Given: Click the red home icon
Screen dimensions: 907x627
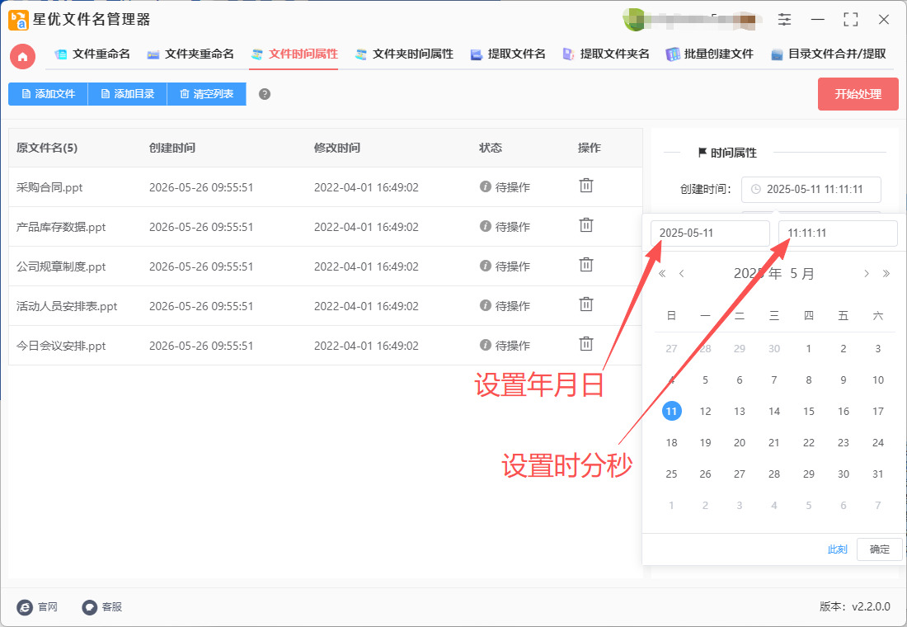Looking at the screenshot, I should point(22,57).
